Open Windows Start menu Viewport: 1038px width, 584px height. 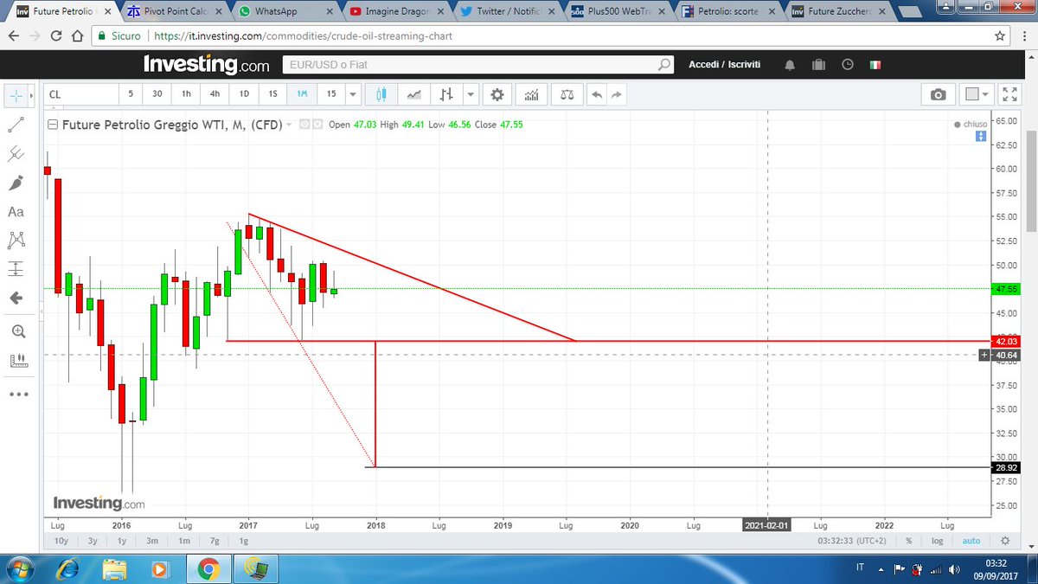[x=19, y=569]
